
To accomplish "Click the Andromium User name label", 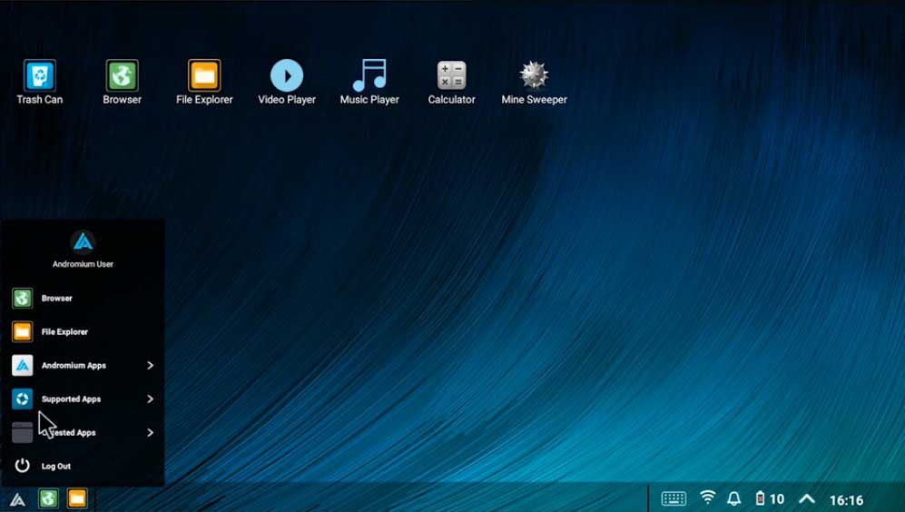I will coord(83,264).
